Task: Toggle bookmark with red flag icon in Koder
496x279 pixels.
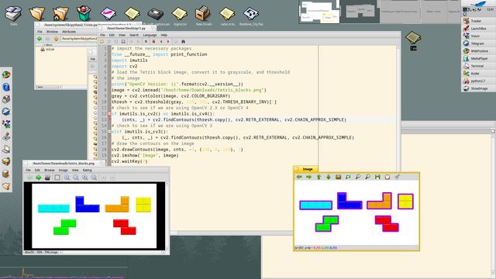Action: 153,42
